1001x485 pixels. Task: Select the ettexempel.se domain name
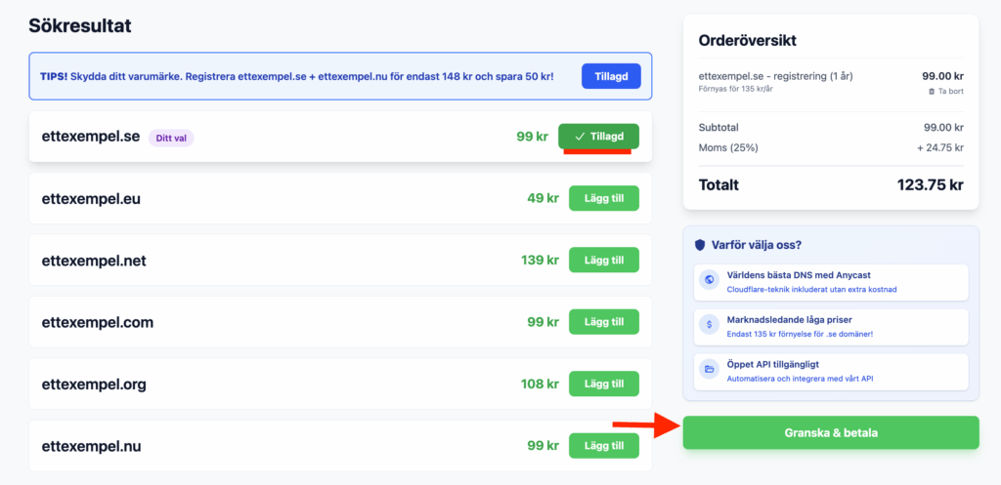[91, 137]
